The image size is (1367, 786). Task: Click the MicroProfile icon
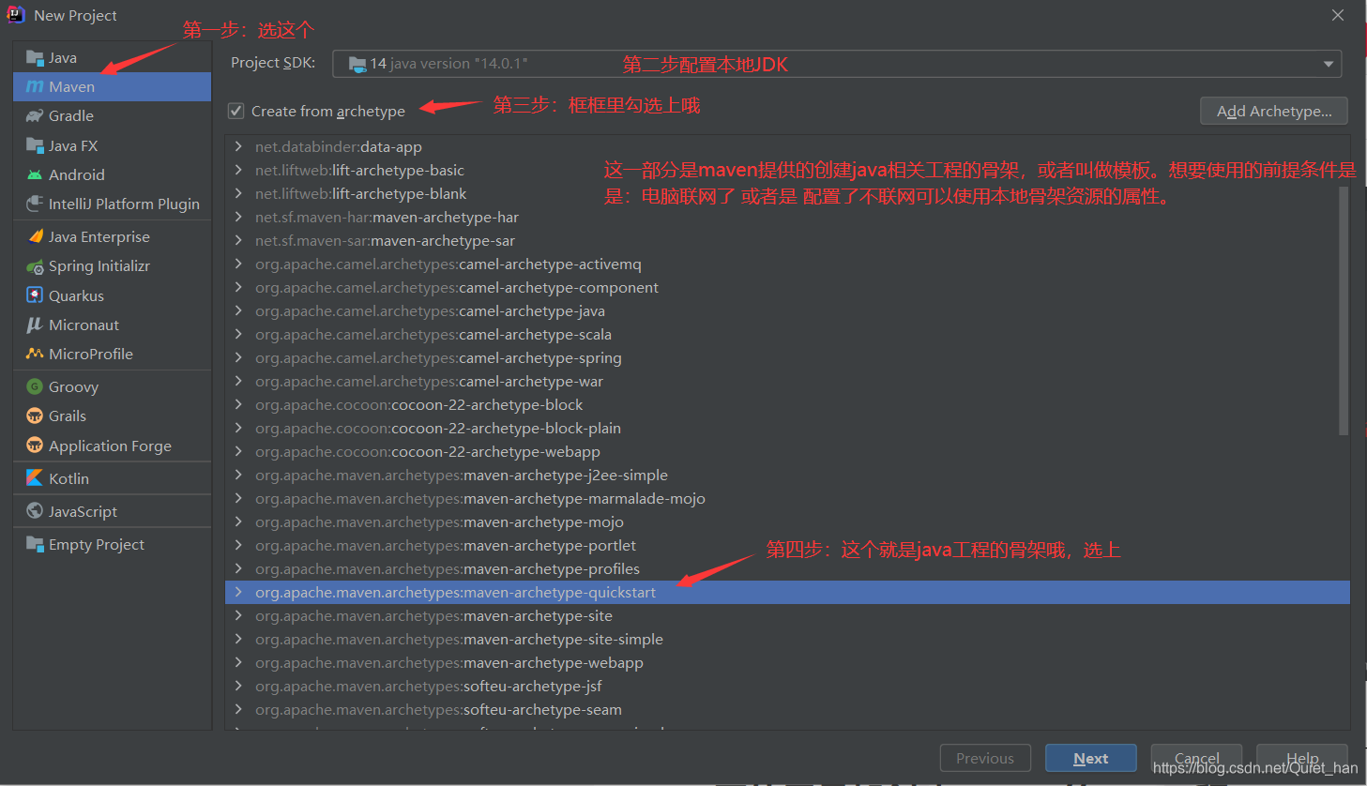pos(35,354)
